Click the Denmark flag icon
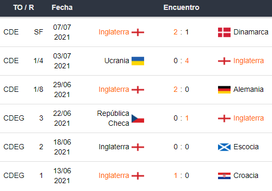The width and height of the screenshot is (272, 191). (224, 32)
